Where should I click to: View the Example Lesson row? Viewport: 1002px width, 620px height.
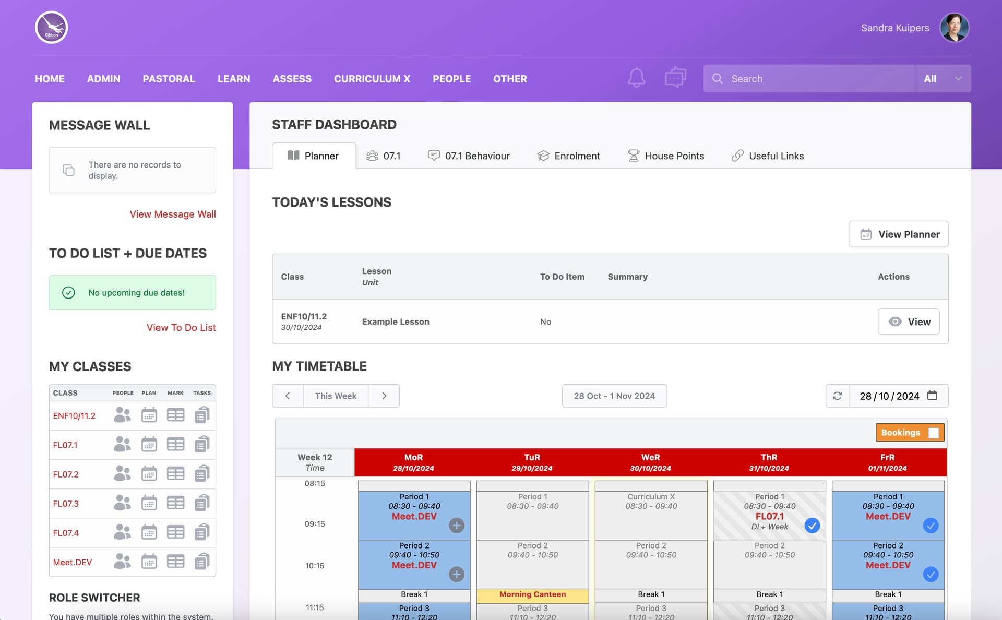909,321
